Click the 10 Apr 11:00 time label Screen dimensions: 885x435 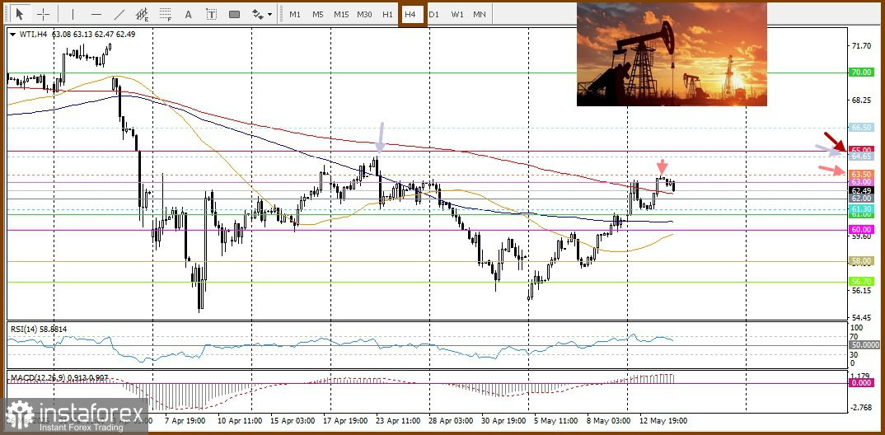(239, 421)
